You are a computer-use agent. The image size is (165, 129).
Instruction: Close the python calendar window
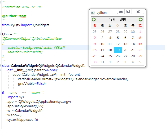click(x=138, y=12)
